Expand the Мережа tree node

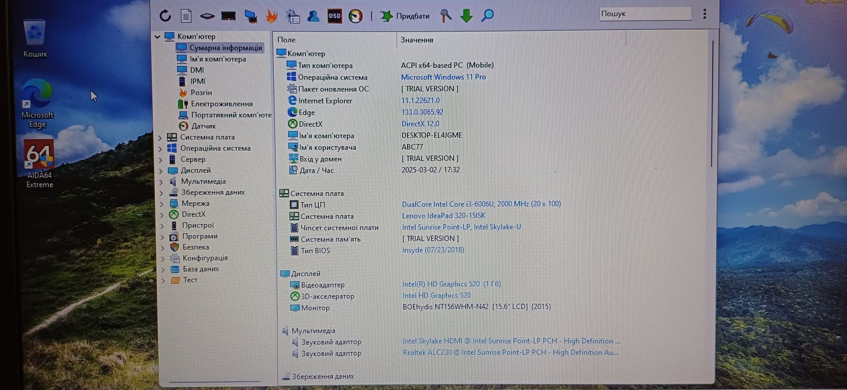coord(161,203)
